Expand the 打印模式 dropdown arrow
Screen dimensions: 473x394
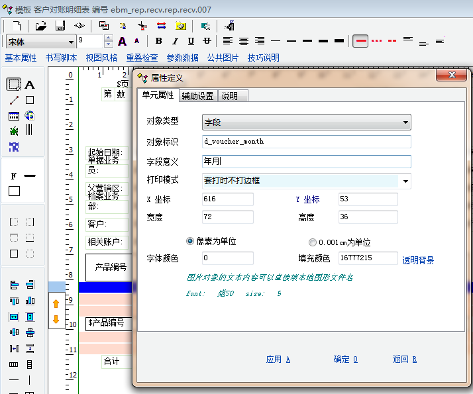click(405, 181)
